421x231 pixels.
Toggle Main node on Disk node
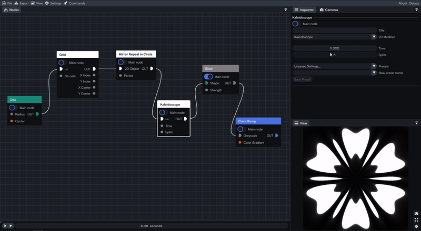pyautogui.click(x=13, y=108)
